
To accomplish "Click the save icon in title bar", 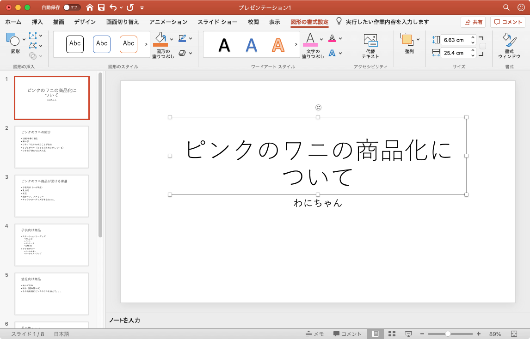I will click(101, 7).
